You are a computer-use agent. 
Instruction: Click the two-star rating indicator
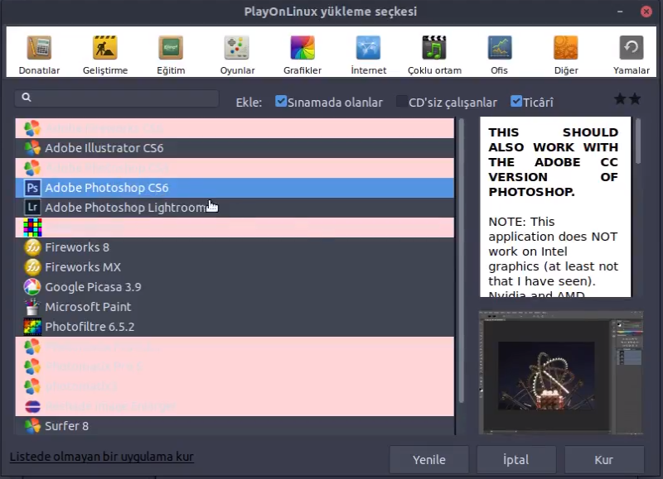pyautogui.click(x=627, y=98)
